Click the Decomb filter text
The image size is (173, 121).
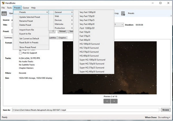(22, 73)
